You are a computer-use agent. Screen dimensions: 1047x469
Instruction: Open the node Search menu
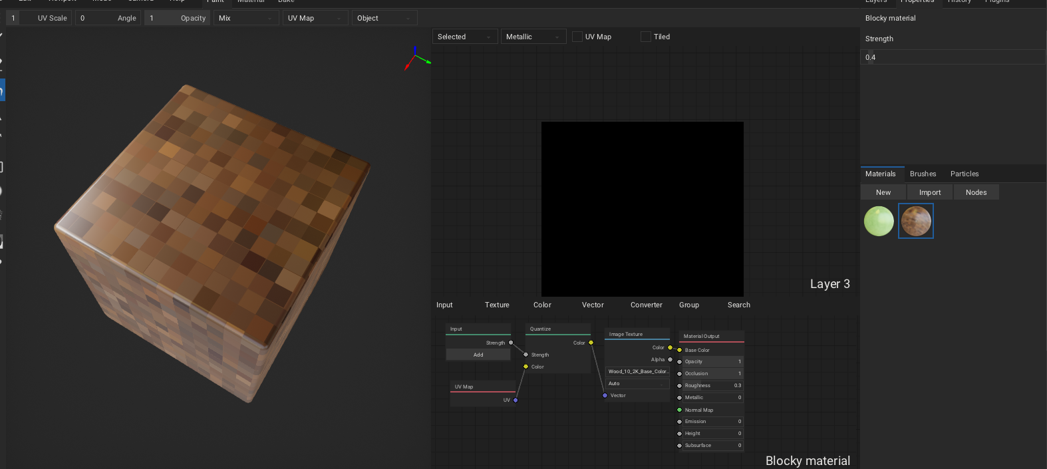[739, 305]
